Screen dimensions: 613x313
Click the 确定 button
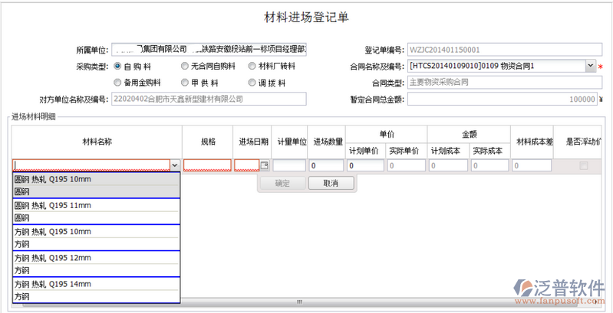[282, 183]
